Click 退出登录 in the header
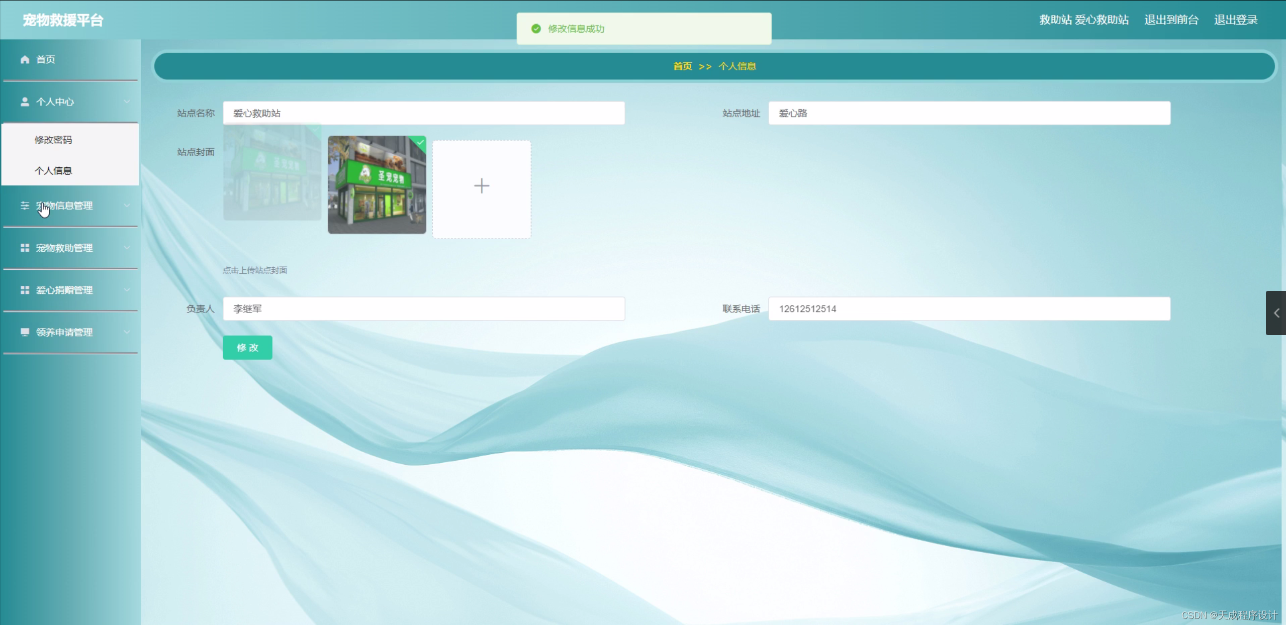The height and width of the screenshot is (625, 1286). 1235,20
